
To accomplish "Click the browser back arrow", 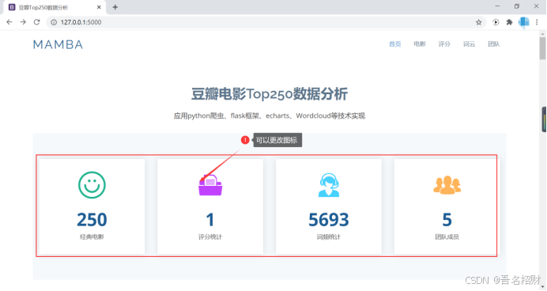I will click(9, 22).
